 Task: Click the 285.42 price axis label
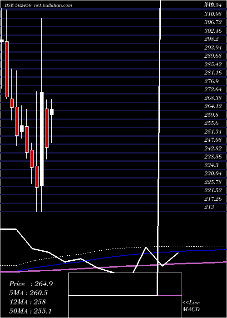[x=213, y=65]
